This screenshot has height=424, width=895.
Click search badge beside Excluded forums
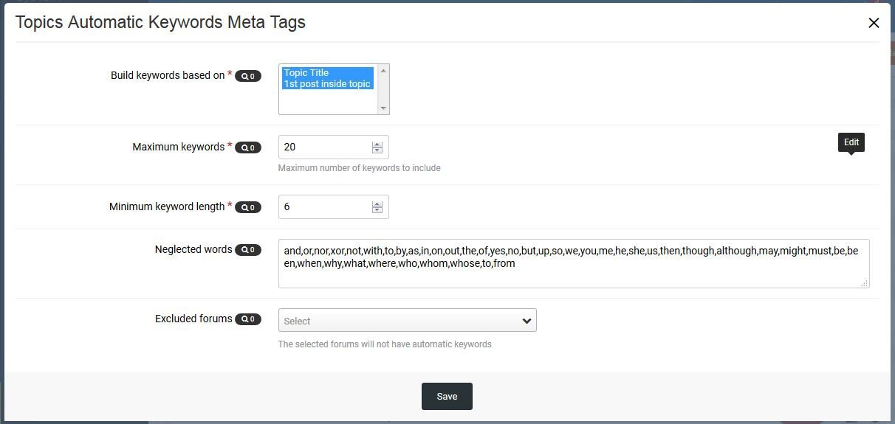click(248, 319)
